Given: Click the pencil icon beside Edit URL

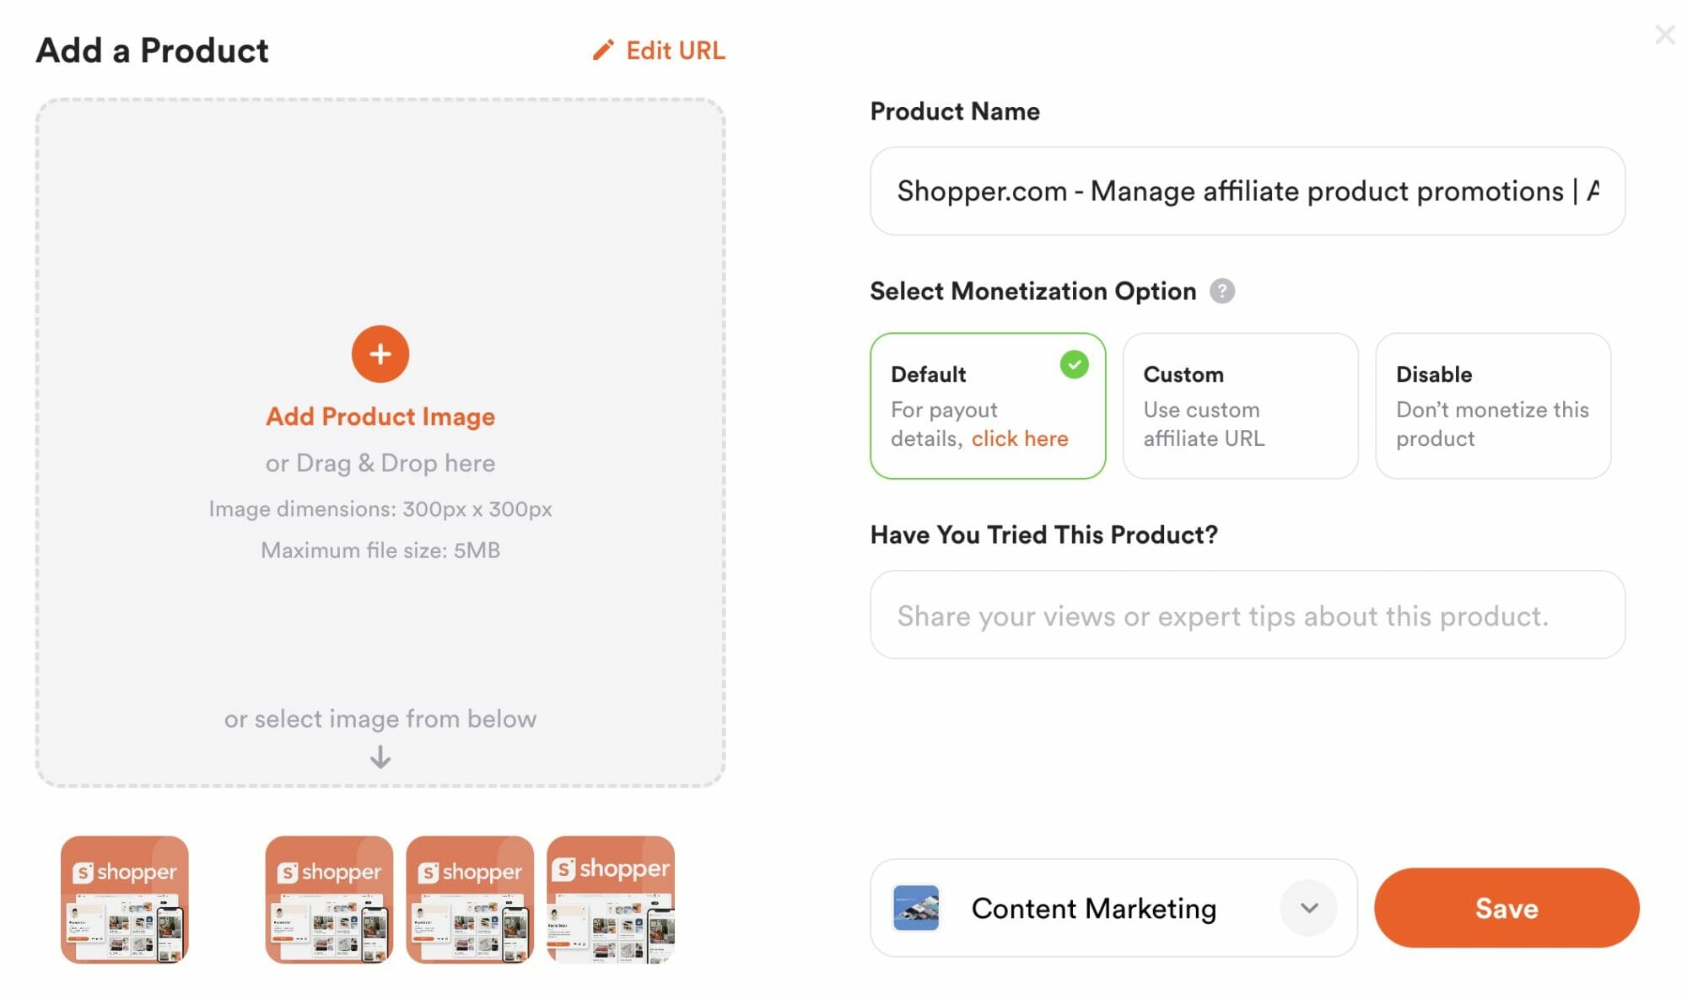Looking at the screenshot, I should (603, 51).
